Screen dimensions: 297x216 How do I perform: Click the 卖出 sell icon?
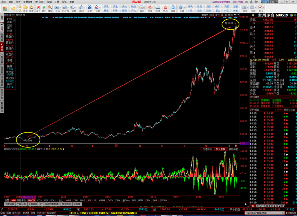[44, 9]
